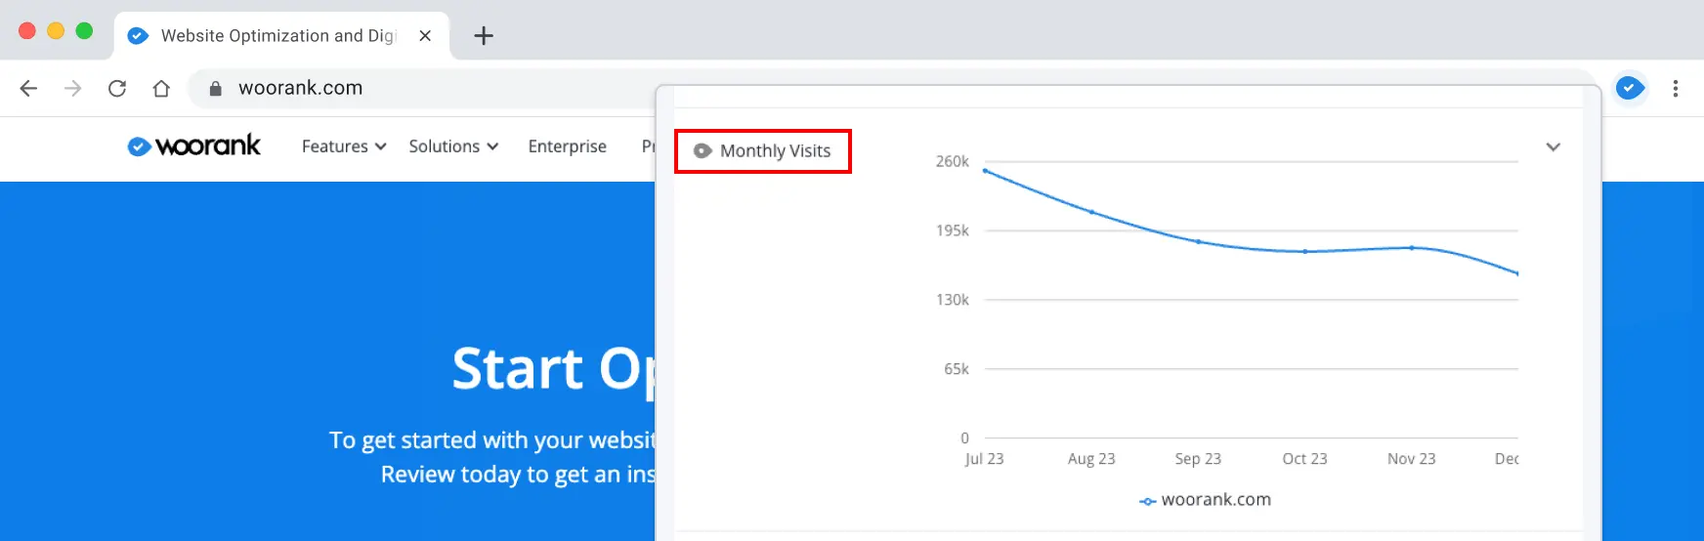
Task: Open the Chrome three-dot menu
Action: point(1675,88)
